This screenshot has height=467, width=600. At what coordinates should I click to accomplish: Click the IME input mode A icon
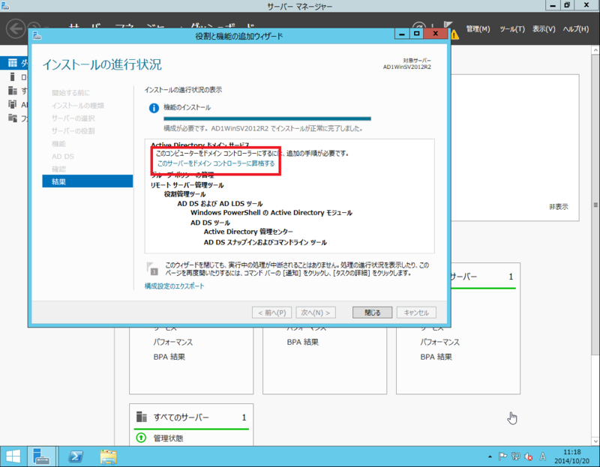coord(542,457)
